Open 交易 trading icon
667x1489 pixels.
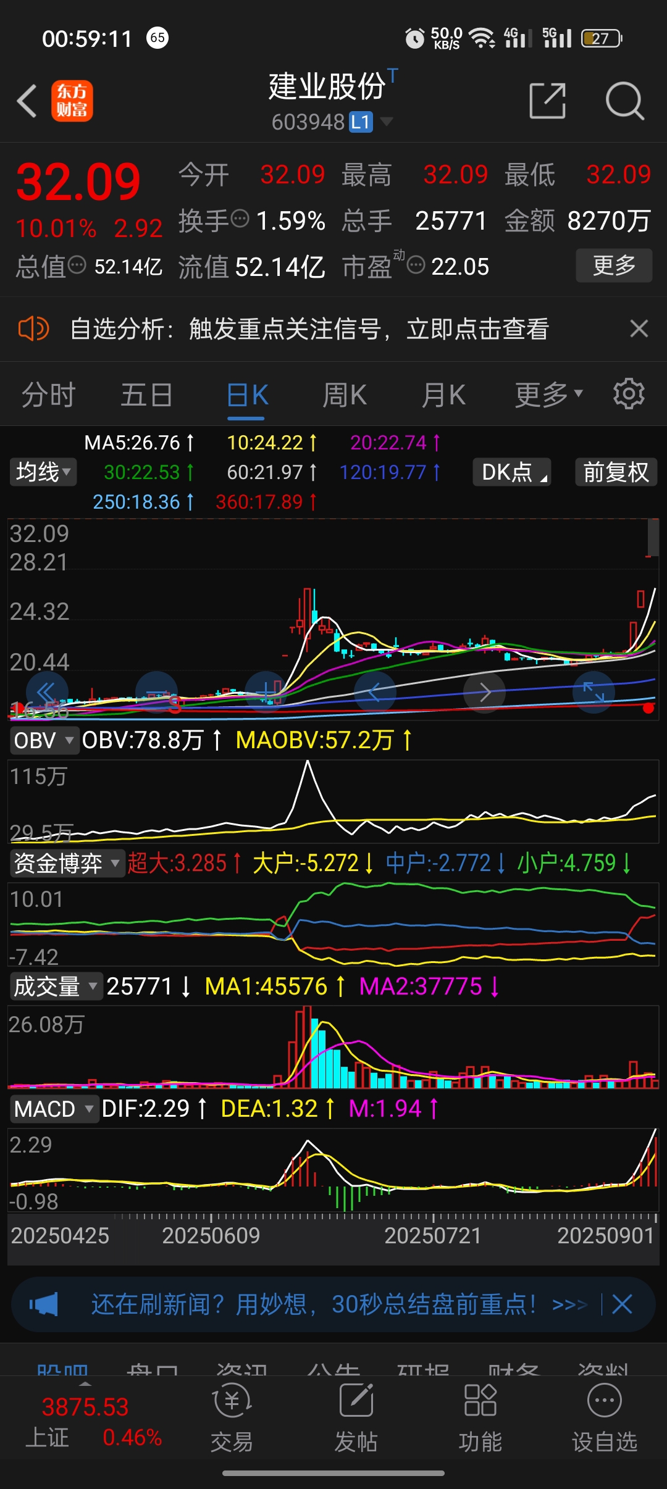pyautogui.click(x=232, y=1418)
